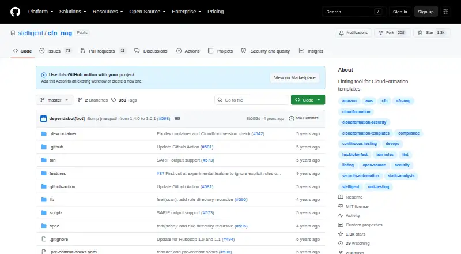Open the stelligent owner link
Image resolution: width=461 pixels, height=254 pixels.
31,33
